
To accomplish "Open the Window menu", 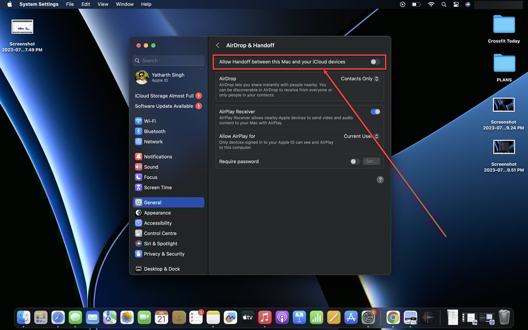I will click(x=125, y=4).
